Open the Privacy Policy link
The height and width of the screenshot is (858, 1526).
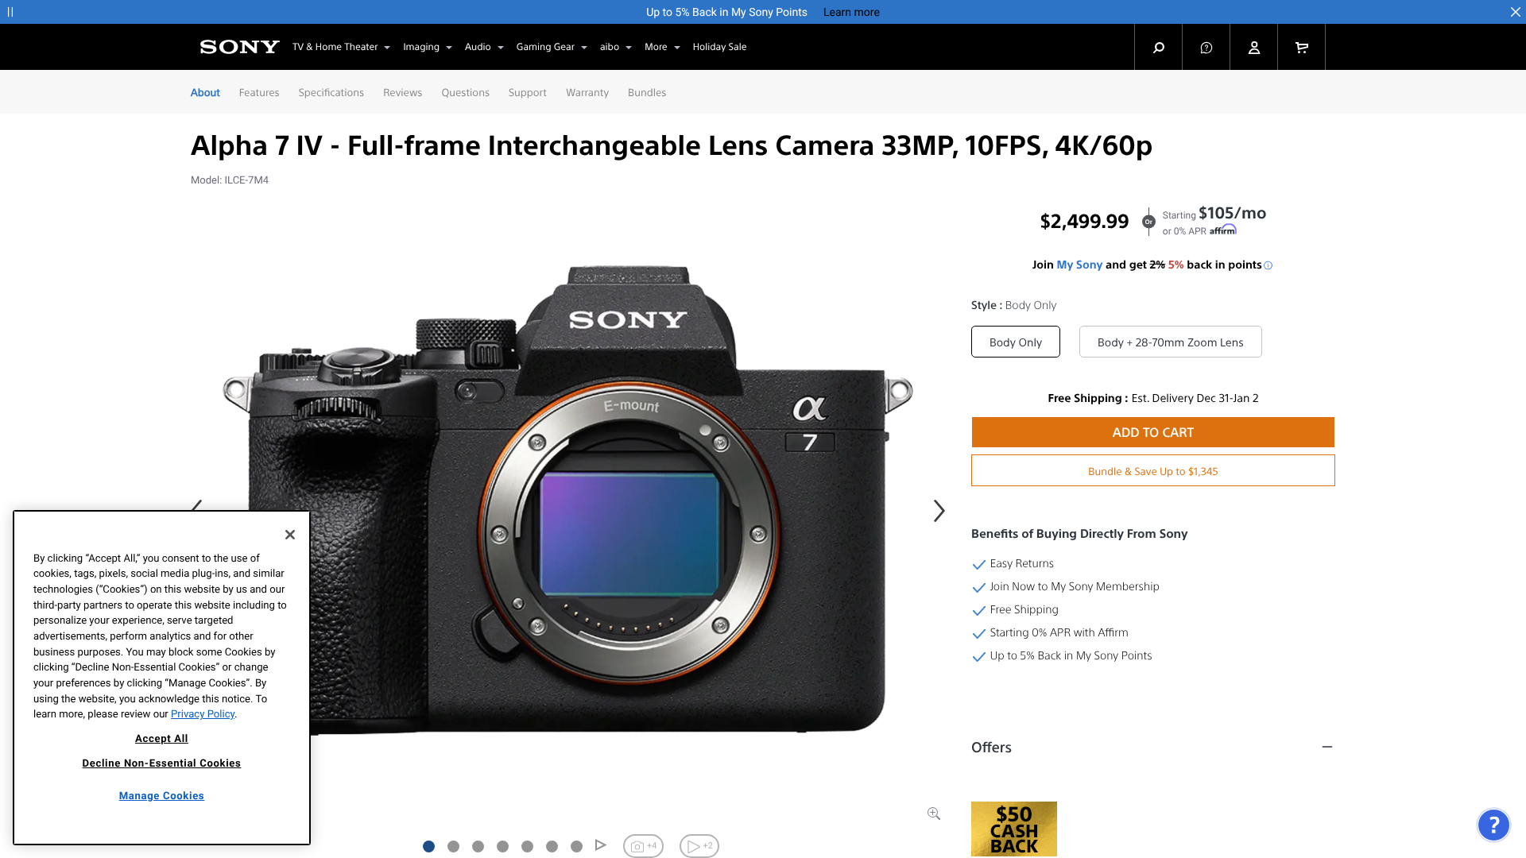point(202,713)
